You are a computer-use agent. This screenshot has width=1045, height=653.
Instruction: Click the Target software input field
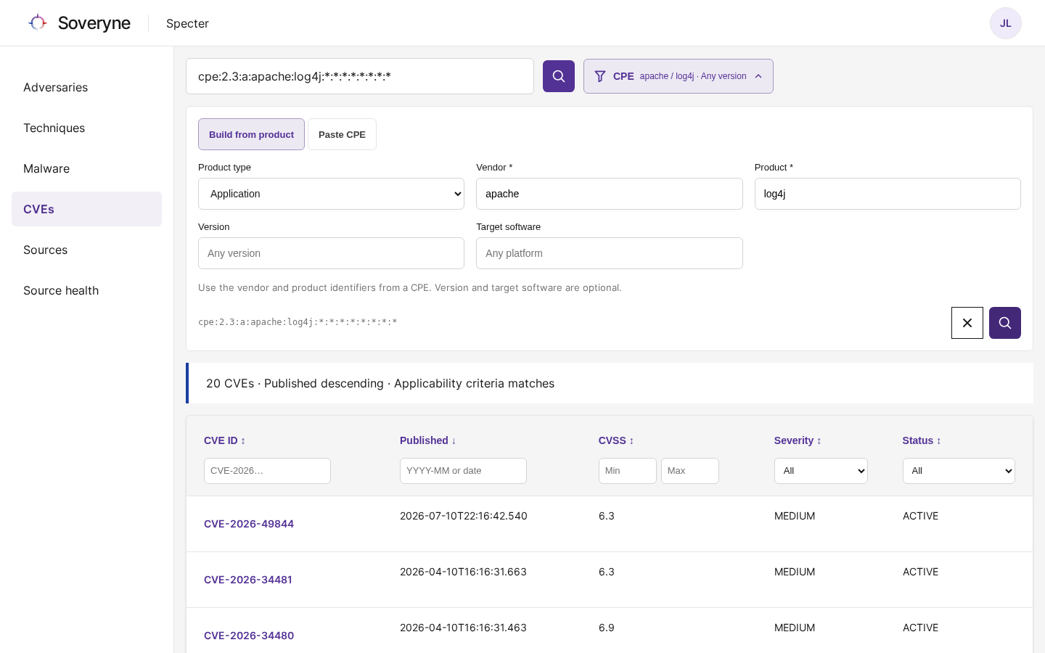(x=610, y=253)
